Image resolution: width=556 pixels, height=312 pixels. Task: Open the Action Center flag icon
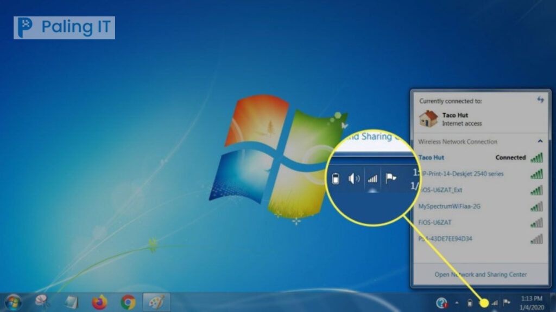click(x=507, y=302)
